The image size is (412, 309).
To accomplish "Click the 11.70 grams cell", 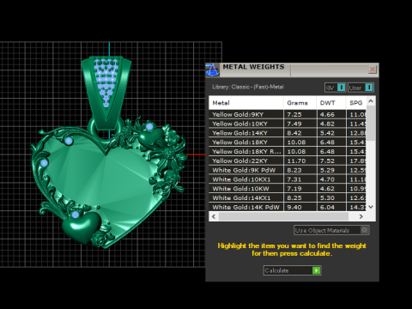I will (x=300, y=161).
